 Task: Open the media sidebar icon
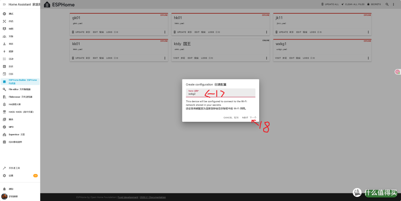(4, 119)
